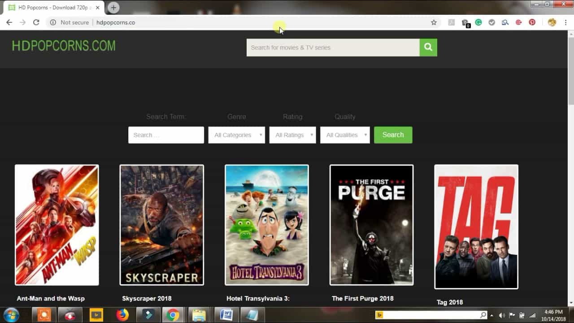Go back with browser back arrow
574x323 pixels.
9,22
